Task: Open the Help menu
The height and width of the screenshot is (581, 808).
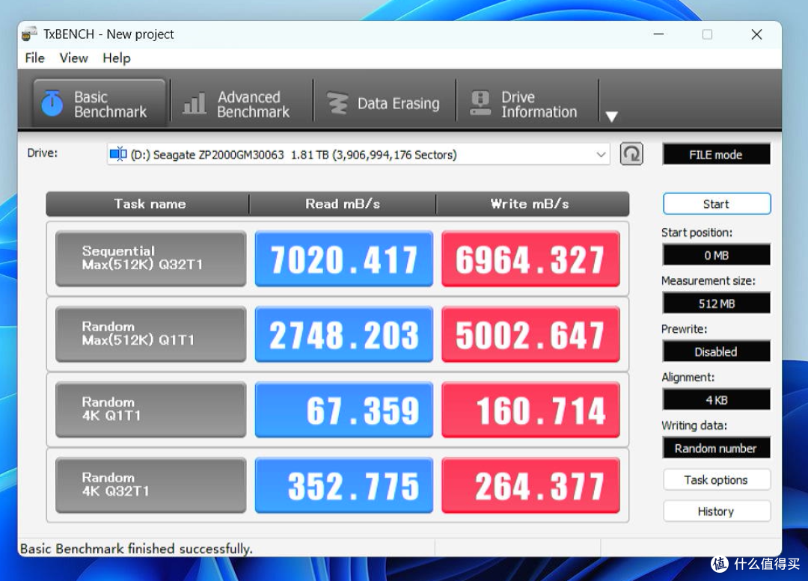Action: coord(117,58)
